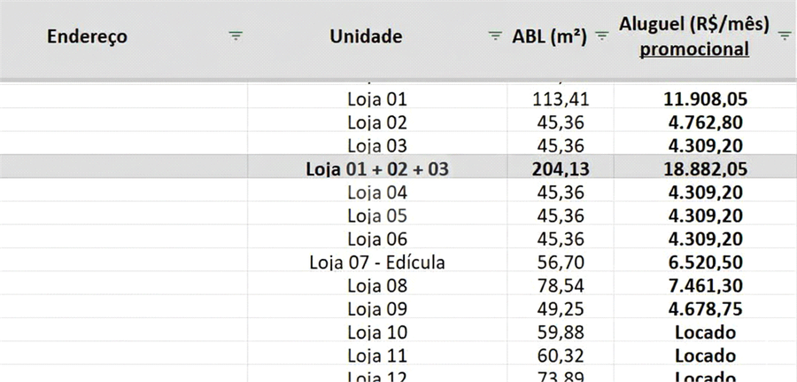This screenshot has height=382, width=797.
Task: Select the Loja 01 + 02 + 03 cell
Action: click(377, 168)
